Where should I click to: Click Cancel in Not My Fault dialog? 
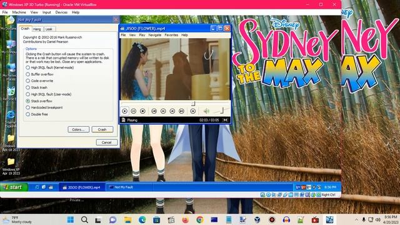[x=107, y=142]
